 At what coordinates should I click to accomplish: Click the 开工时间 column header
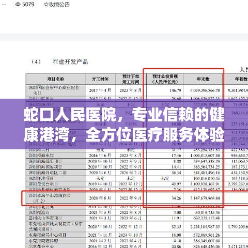click(100, 79)
